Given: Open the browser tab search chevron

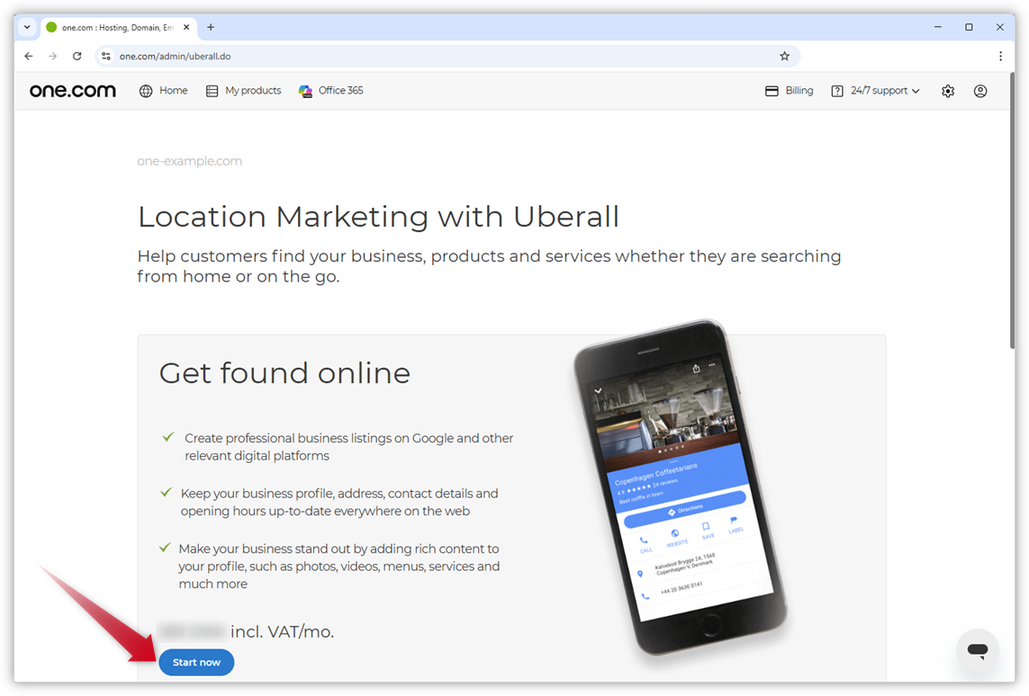Looking at the screenshot, I should [x=26, y=27].
